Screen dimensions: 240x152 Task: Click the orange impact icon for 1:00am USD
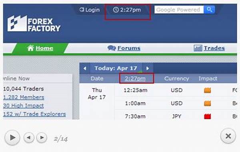click(x=207, y=103)
